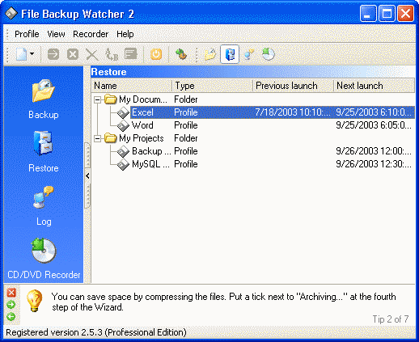Image resolution: width=419 pixels, height=342 pixels.
Task: Select the highlighted Restore toolbar icon
Action: coord(230,54)
